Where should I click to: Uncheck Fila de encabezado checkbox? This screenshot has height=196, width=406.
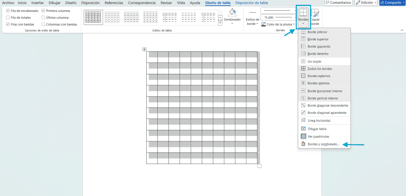tap(8, 11)
